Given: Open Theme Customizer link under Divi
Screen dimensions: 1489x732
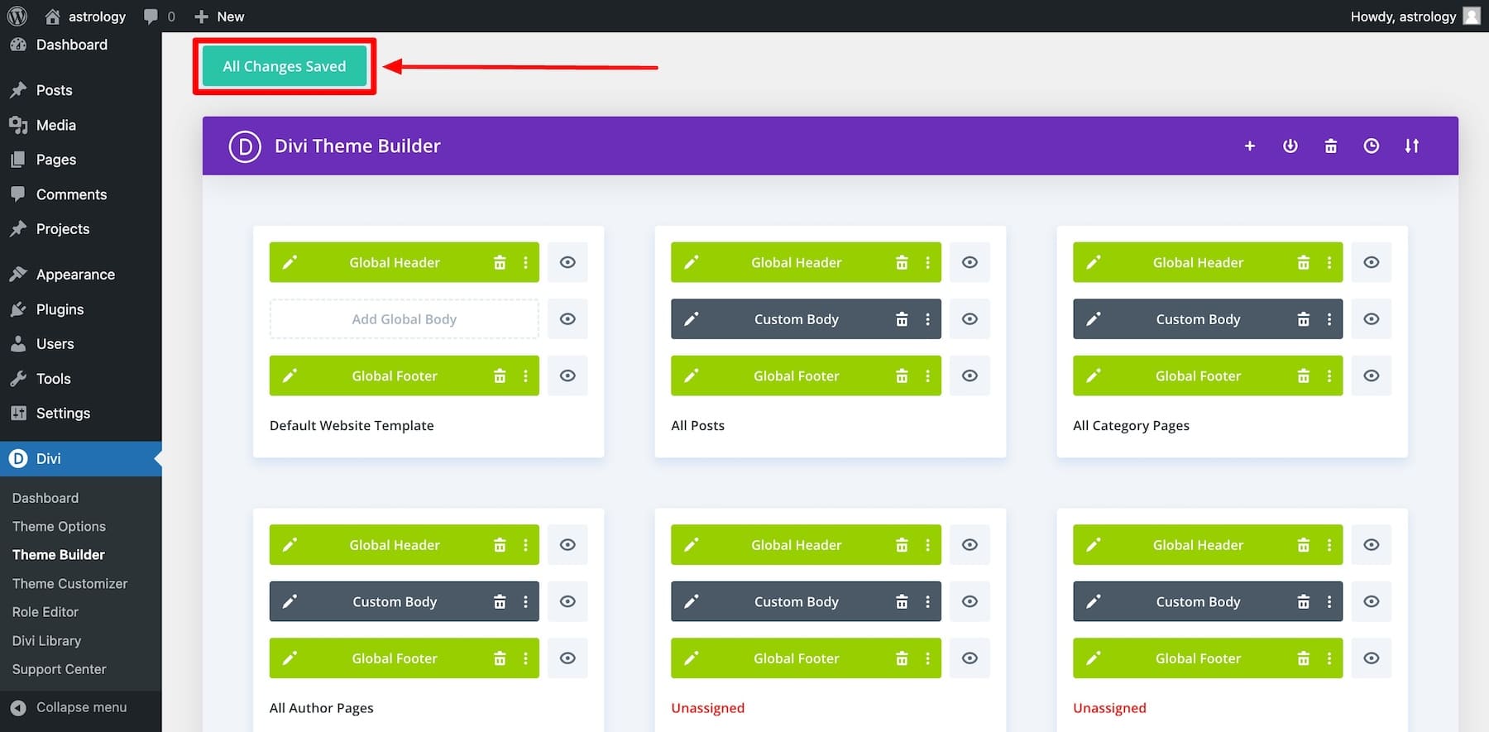Looking at the screenshot, I should click(x=69, y=583).
